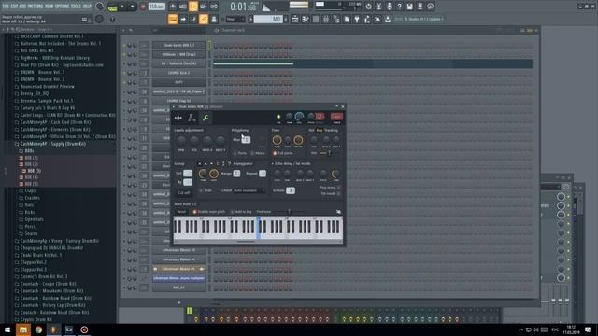This screenshot has width=598, height=336.
Task: Open the TOOLS menu
Action: pos(76,7)
